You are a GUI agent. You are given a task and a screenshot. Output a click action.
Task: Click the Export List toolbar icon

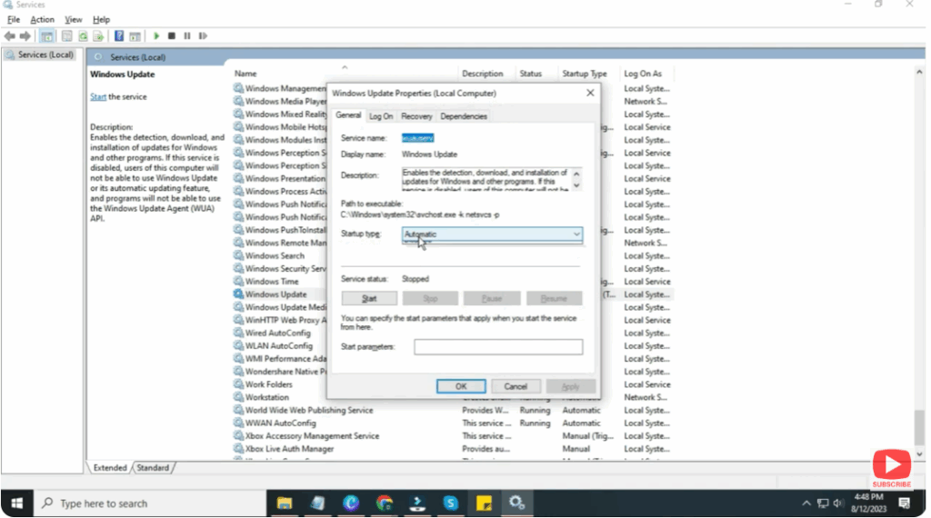click(98, 35)
